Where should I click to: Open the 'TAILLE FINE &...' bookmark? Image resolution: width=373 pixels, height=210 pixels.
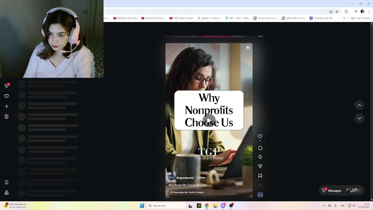click(153, 18)
